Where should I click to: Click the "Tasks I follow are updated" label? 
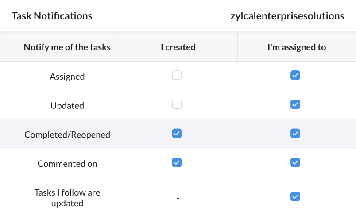67,198
